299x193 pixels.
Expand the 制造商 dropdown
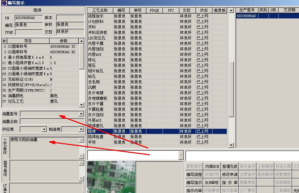81,129
